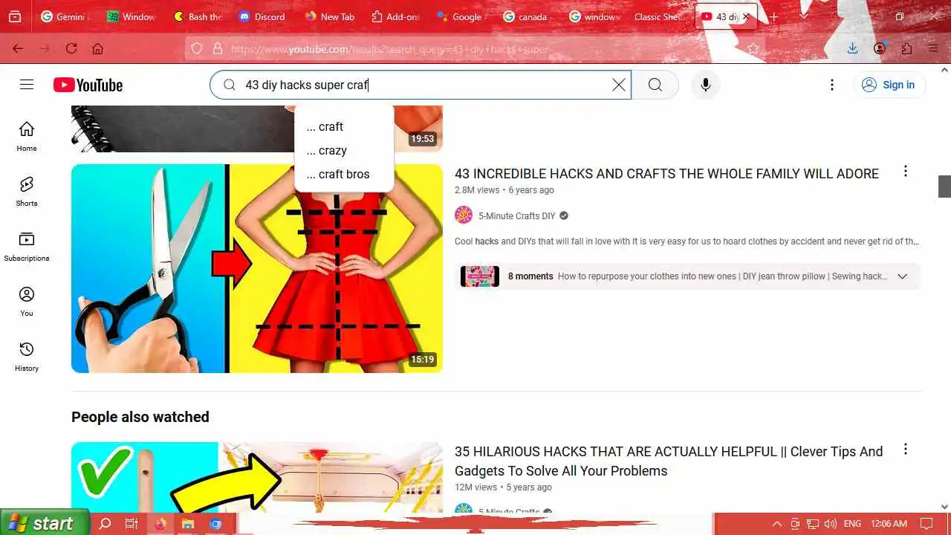Expand the 8 moments chevron
951x535 pixels.
(902, 276)
